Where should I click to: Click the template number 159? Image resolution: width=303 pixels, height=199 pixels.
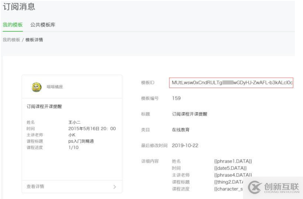tap(176, 98)
